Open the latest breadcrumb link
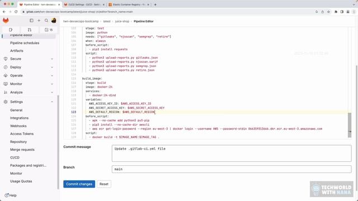This screenshot has width=358, height=201. pyautogui.click(x=107, y=21)
